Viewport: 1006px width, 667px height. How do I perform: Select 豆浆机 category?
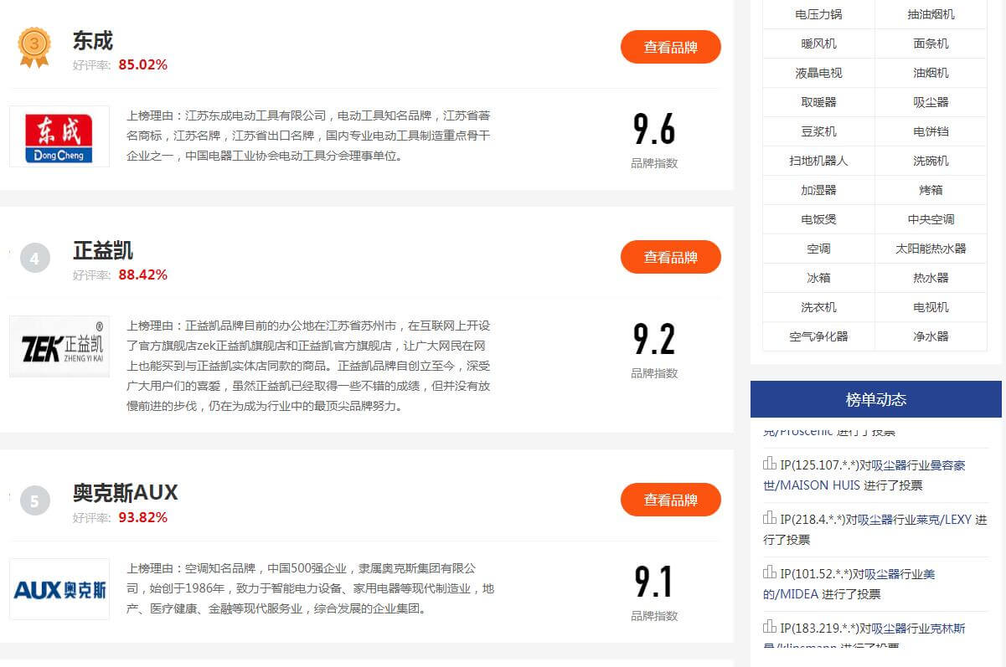(818, 131)
